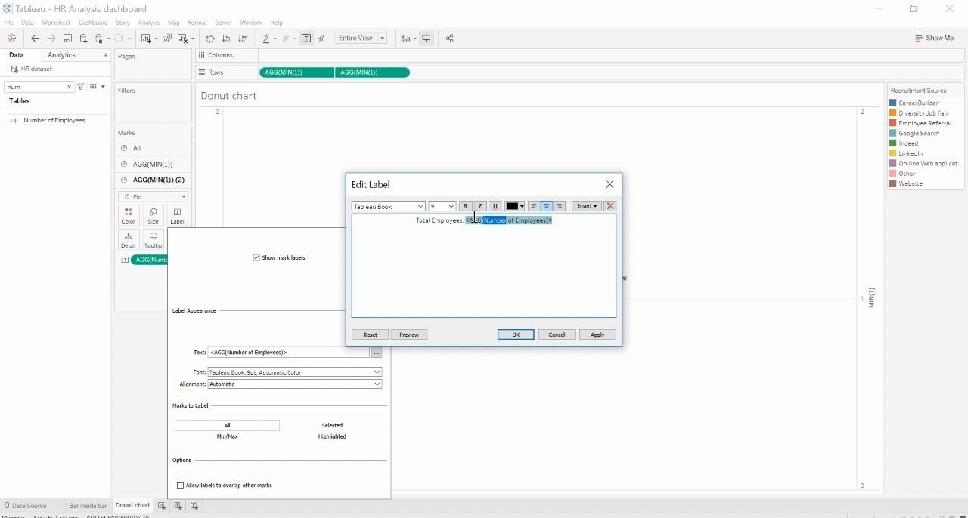Click the Clear Sheet icon
Viewport: 968px width, 518px height.
pyautogui.click(x=182, y=38)
